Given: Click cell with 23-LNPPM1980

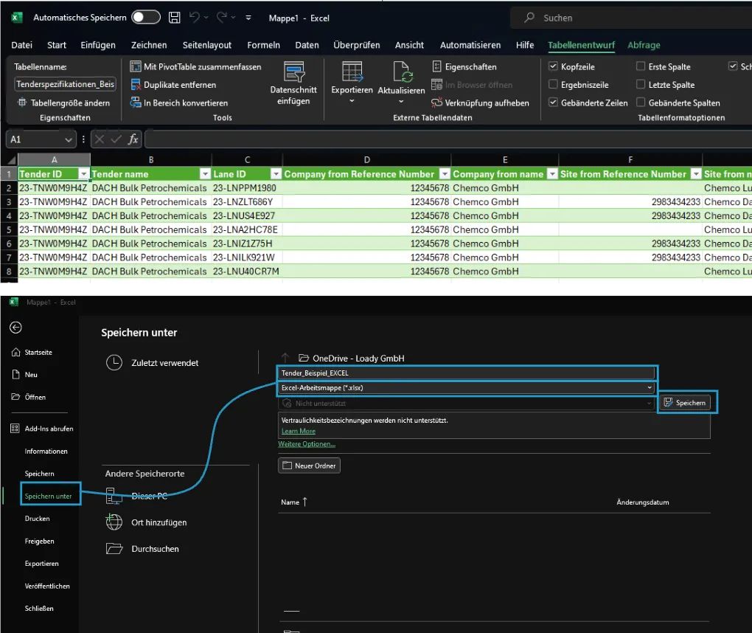Looking at the screenshot, I should [247, 188].
